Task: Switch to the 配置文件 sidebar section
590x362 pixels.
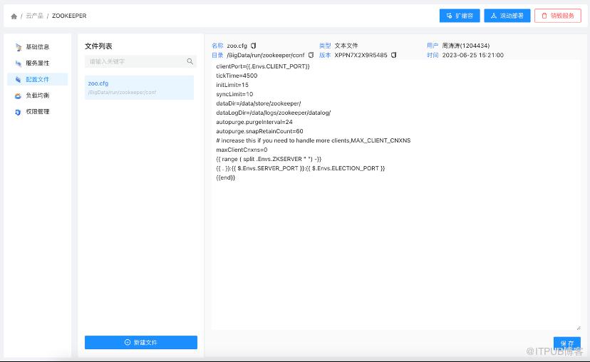Action: pyautogui.click(x=37, y=80)
